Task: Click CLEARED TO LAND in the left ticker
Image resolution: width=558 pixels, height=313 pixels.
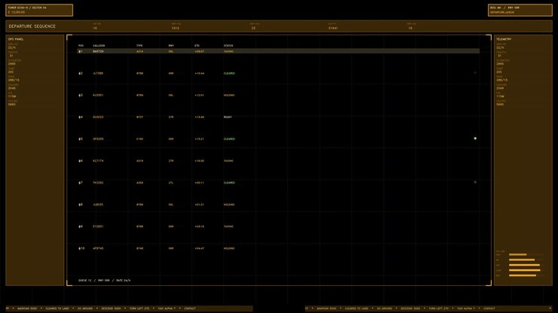Action: pos(57,308)
